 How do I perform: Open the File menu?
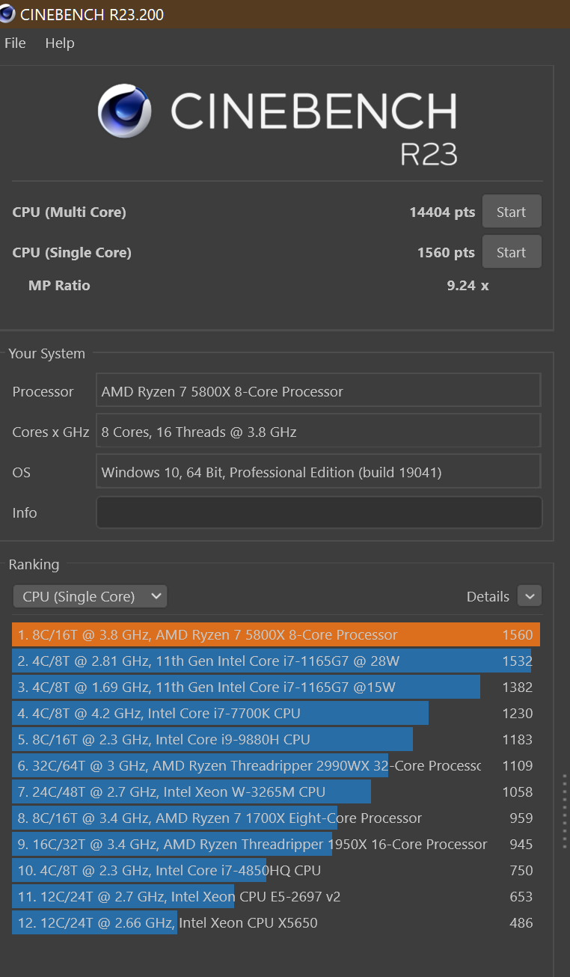point(15,43)
